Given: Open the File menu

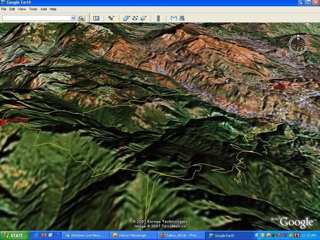Looking at the screenshot, I should pyautogui.click(x=4, y=9).
